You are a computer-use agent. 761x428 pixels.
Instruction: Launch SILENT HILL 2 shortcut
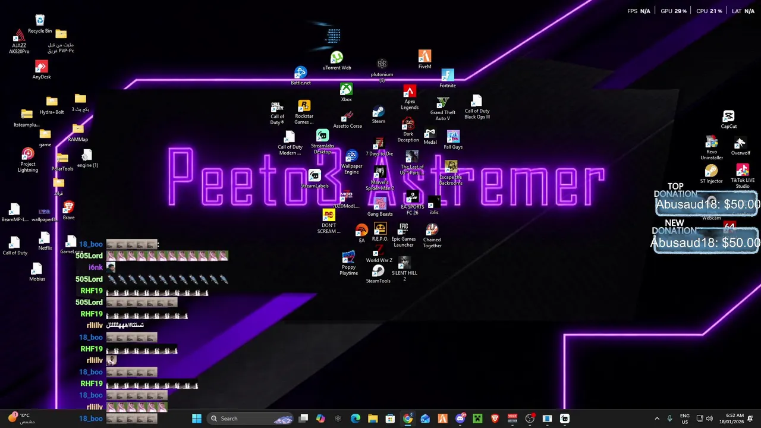pos(404,269)
